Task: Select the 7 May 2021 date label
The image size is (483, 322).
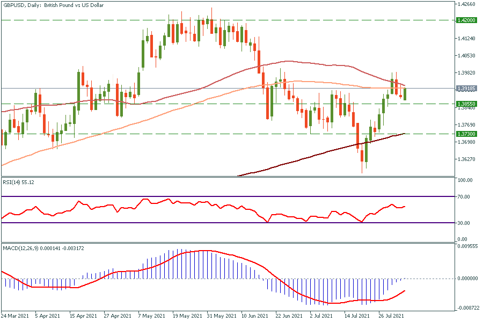Action: pyautogui.click(x=150, y=317)
